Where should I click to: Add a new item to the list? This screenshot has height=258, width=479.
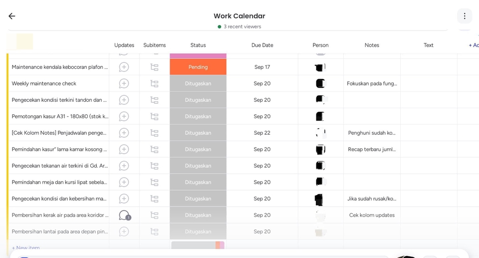tap(26, 248)
